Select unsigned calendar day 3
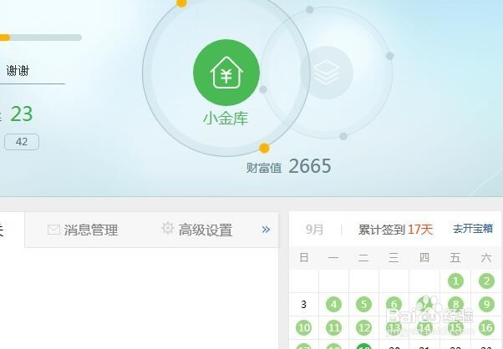This screenshot has height=349, width=503. point(303,304)
